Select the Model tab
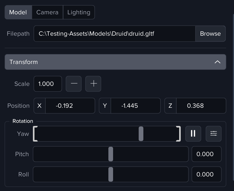 point(18,12)
